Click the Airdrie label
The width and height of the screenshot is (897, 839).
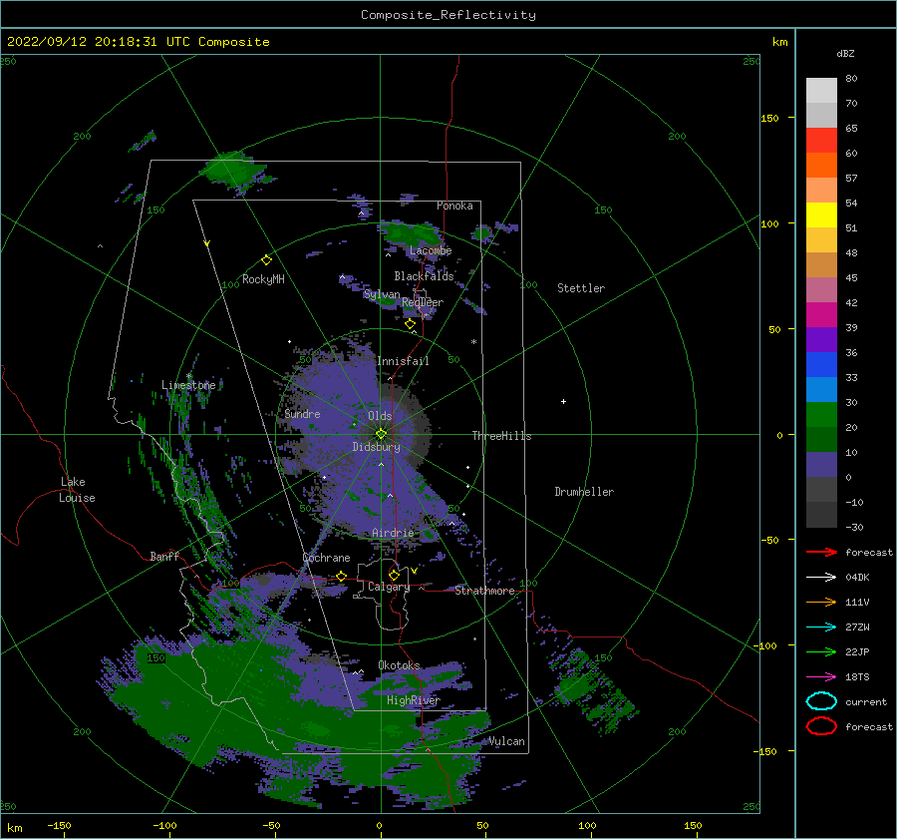393,533
